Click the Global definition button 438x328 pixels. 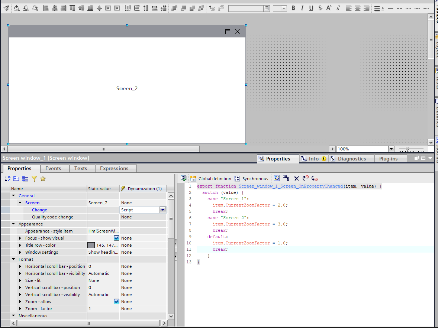[211, 179]
